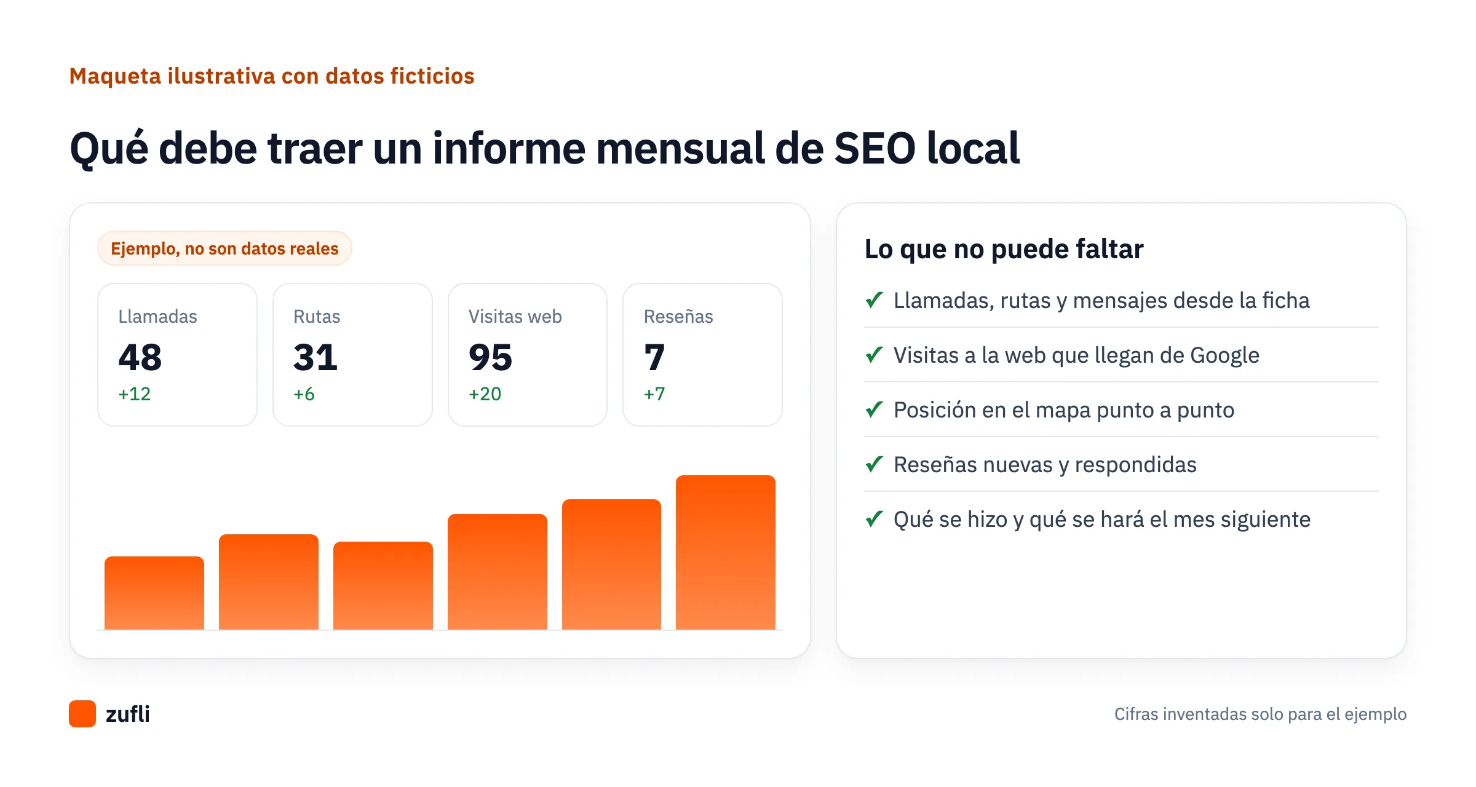Click the Llamadas value 48

pyautogui.click(x=140, y=357)
